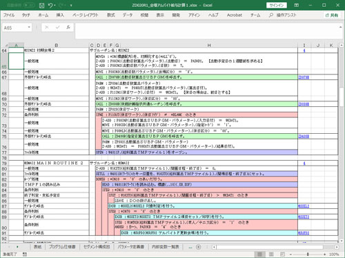
Task: Open the Undo history dropdown arrow
Action: coord(55,6)
